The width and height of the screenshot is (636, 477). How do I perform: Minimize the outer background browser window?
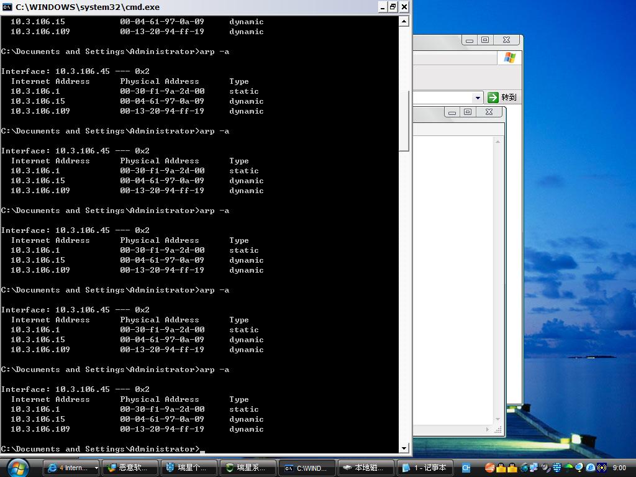[470, 40]
